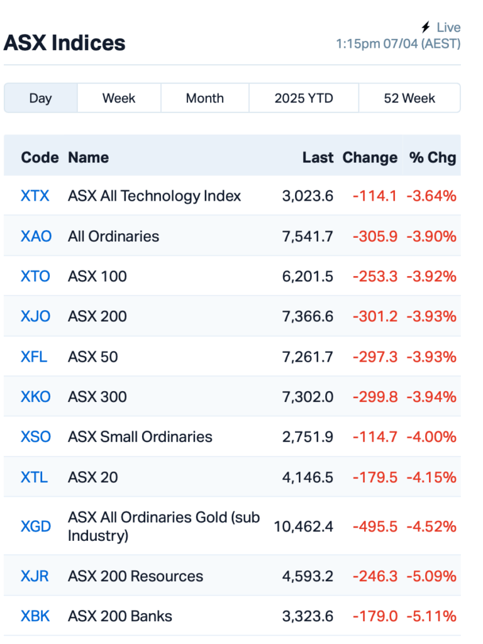The height and width of the screenshot is (644, 483).
Task: Open the XTX All Technology Index link
Action: tap(35, 196)
